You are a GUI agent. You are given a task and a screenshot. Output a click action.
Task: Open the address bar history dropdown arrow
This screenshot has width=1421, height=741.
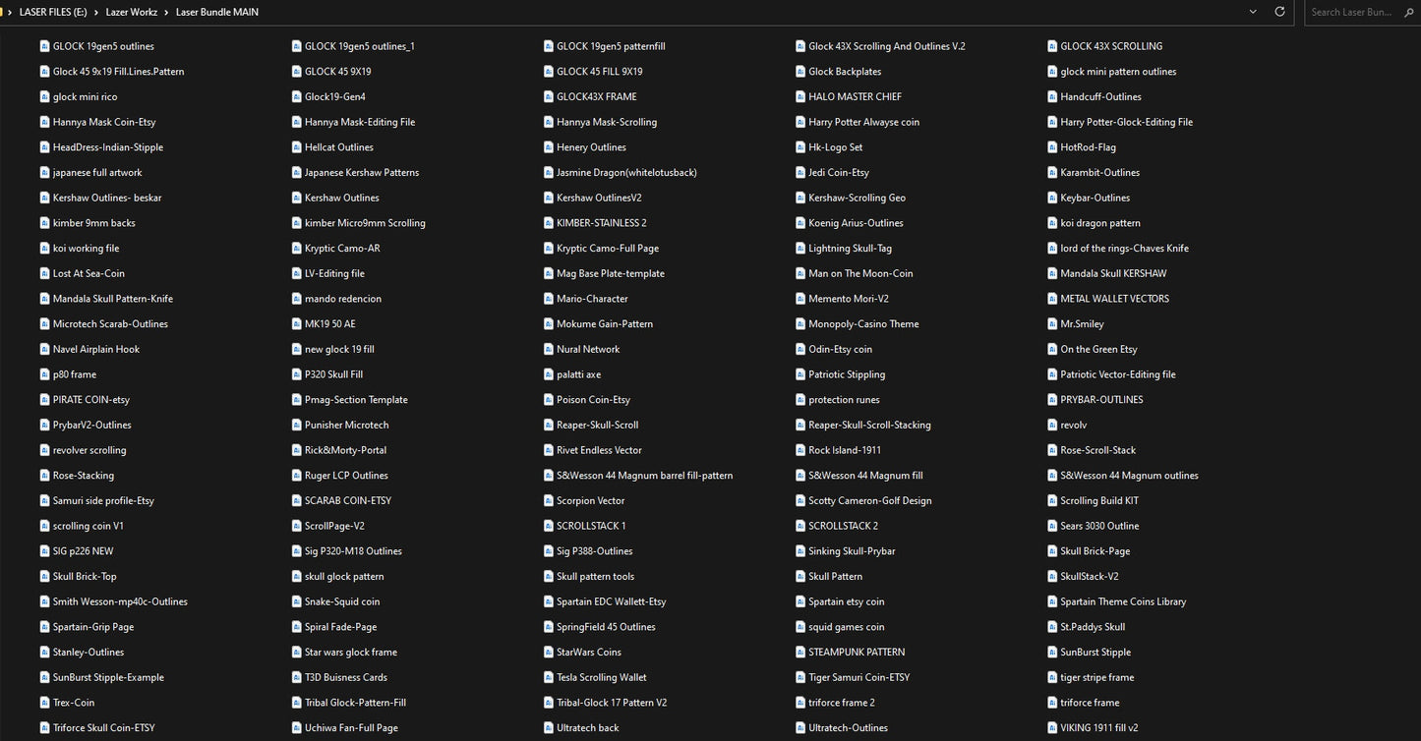[x=1253, y=12]
